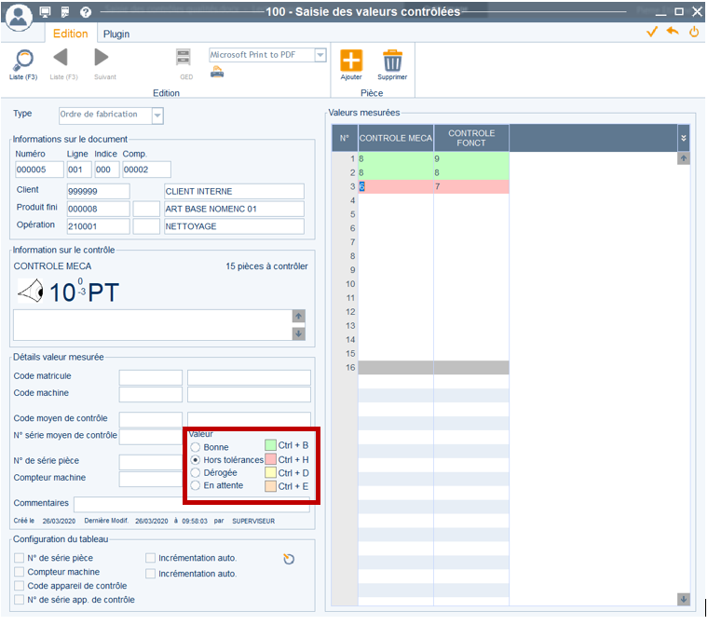Open the Type Ordre de fabrication dropdown
The height and width of the screenshot is (625, 708).
[157, 115]
